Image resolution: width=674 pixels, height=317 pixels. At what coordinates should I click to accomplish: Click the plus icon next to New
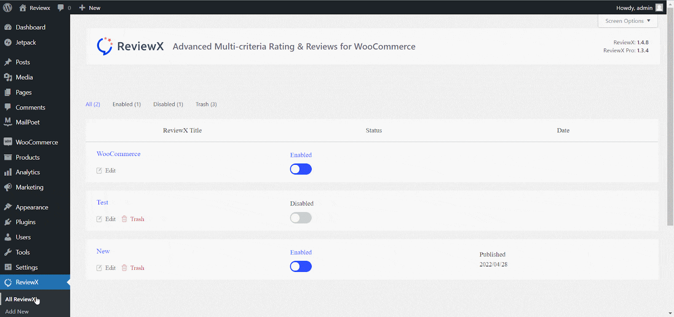click(x=82, y=8)
